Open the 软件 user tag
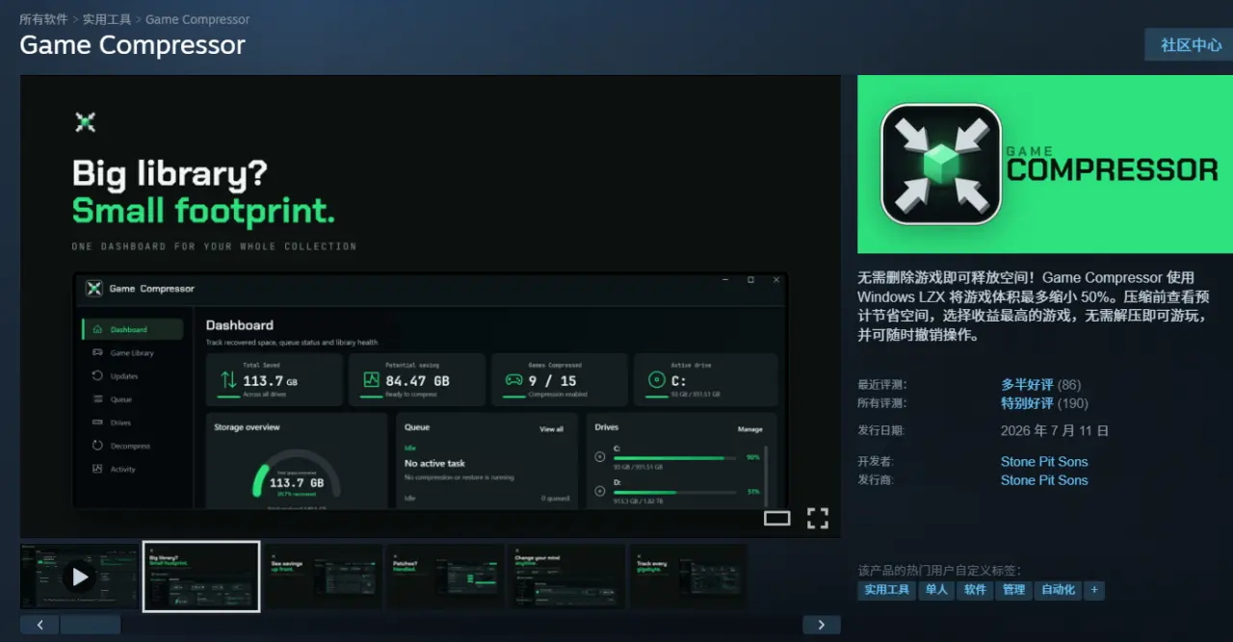 (975, 590)
